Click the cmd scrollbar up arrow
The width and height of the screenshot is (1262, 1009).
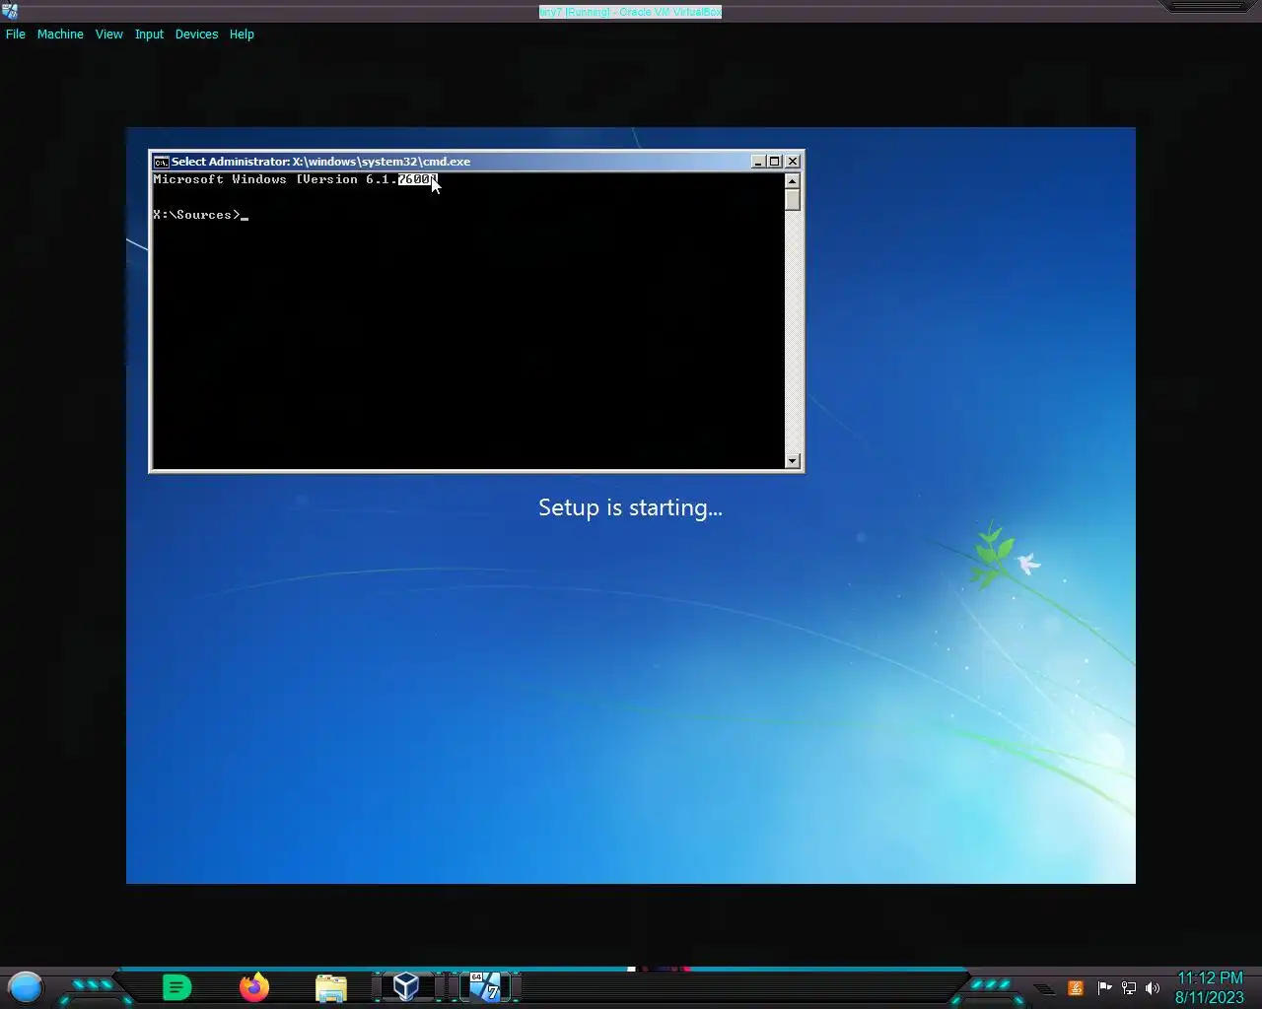coord(792,180)
